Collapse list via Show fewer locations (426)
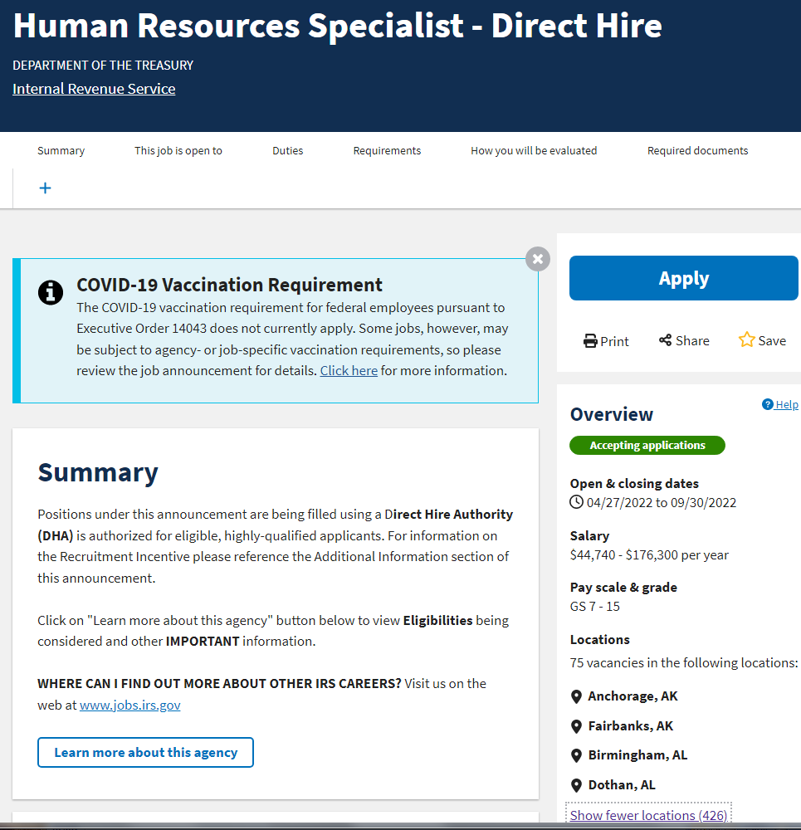Image resolution: width=801 pixels, height=830 pixels. [648, 815]
